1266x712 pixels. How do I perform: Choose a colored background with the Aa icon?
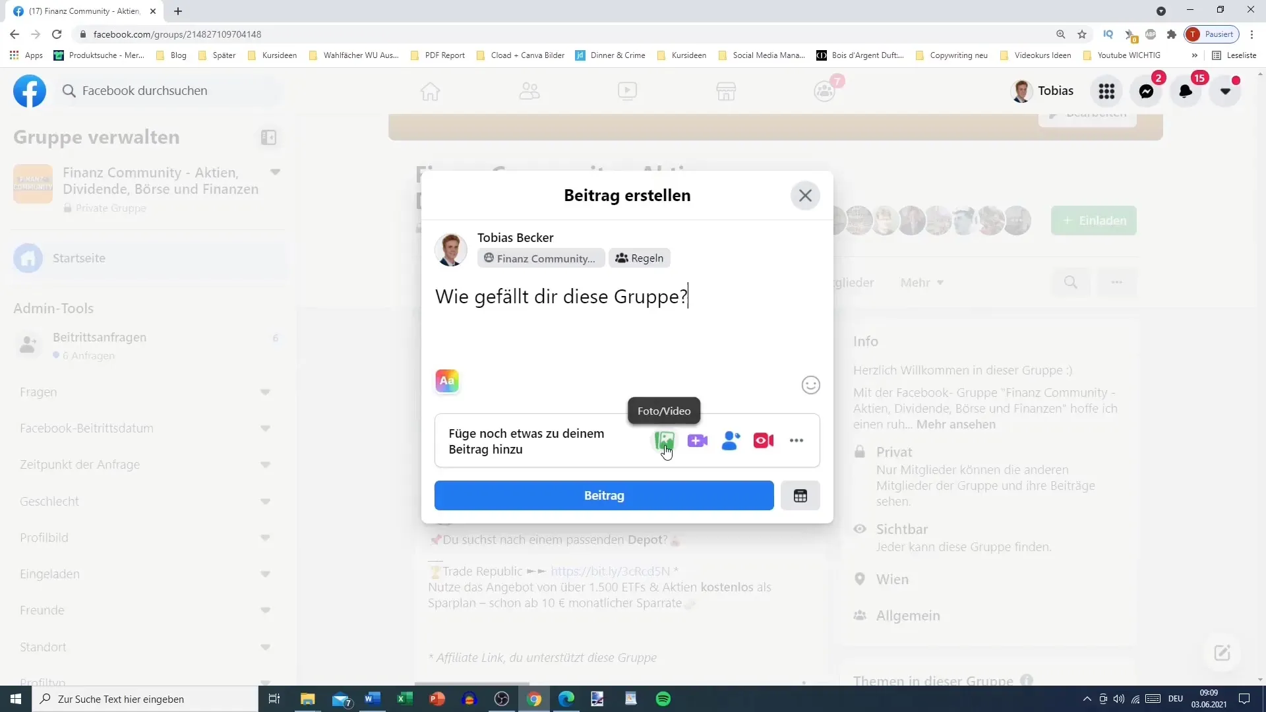click(447, 381)
